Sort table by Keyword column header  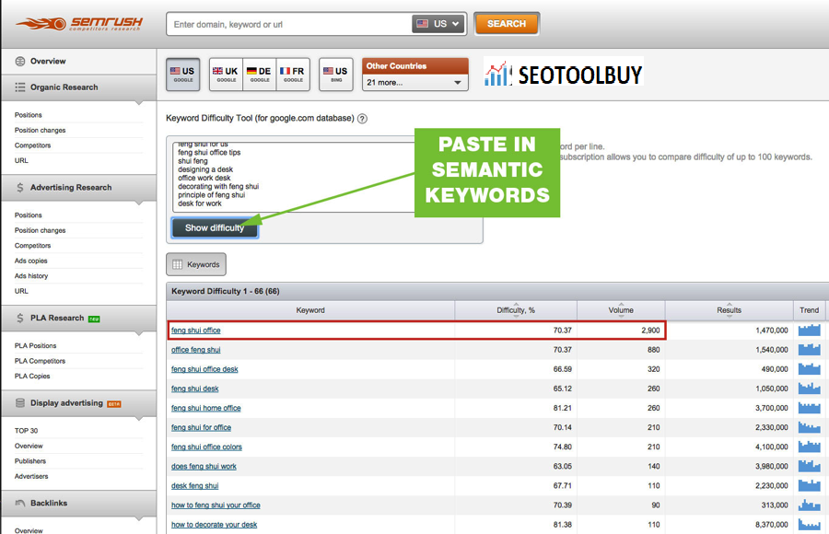point(310,310)
